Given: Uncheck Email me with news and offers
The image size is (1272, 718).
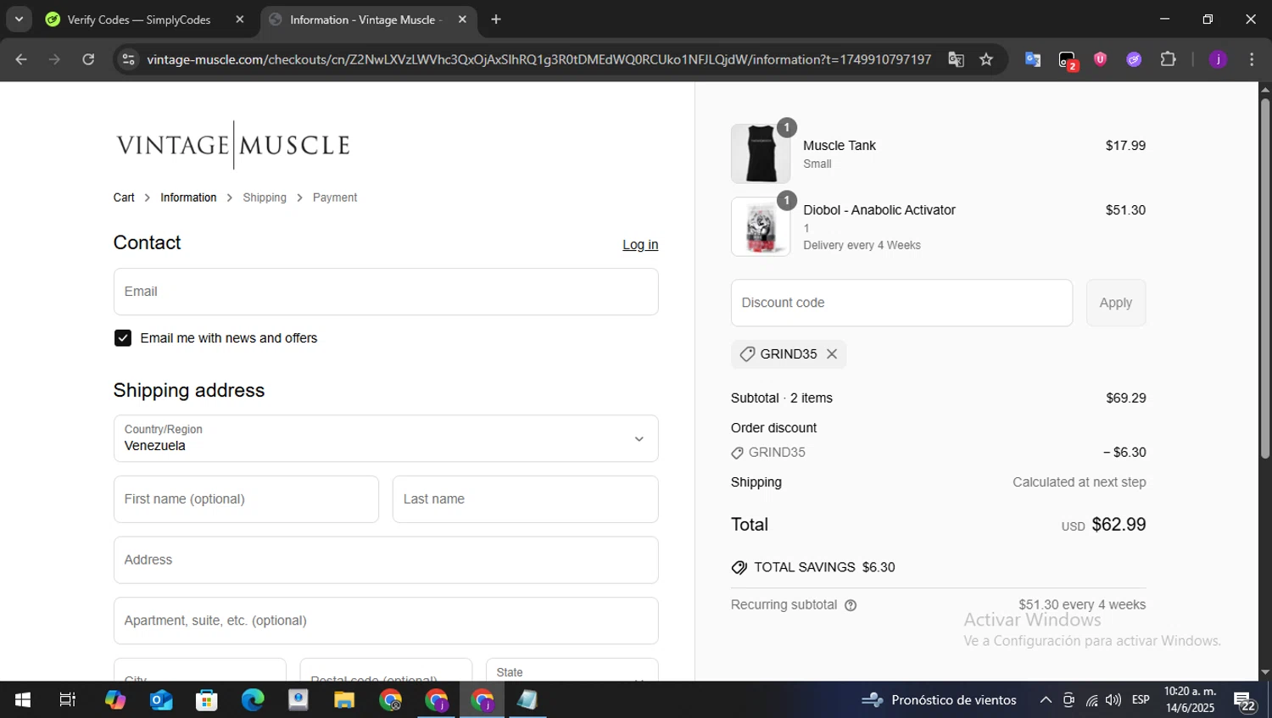Looking at the screenshot, I should (x=123, y=338).
